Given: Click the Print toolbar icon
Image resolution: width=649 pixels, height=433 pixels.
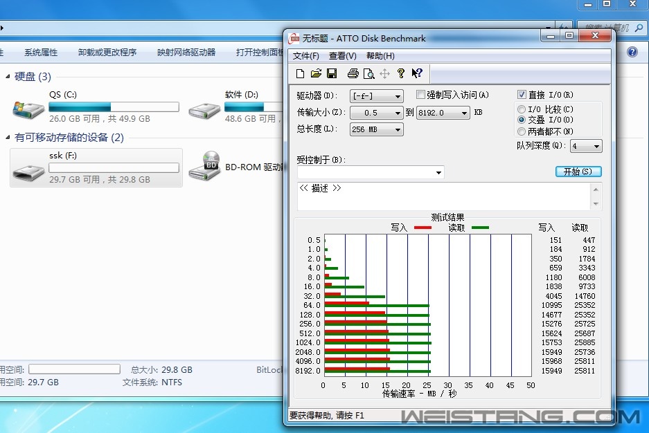Looking at the screenshot, I should click(353, 73).
